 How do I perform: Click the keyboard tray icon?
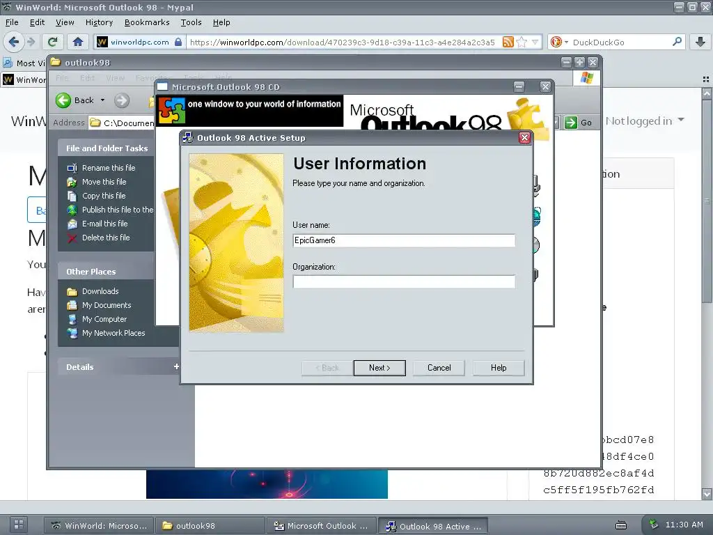[x=620, y=525]
